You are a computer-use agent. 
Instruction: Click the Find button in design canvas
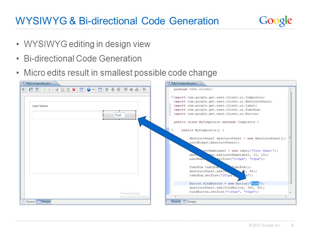click(119, 115)
